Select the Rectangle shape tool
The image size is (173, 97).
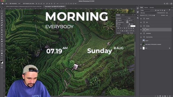point(2,51)
